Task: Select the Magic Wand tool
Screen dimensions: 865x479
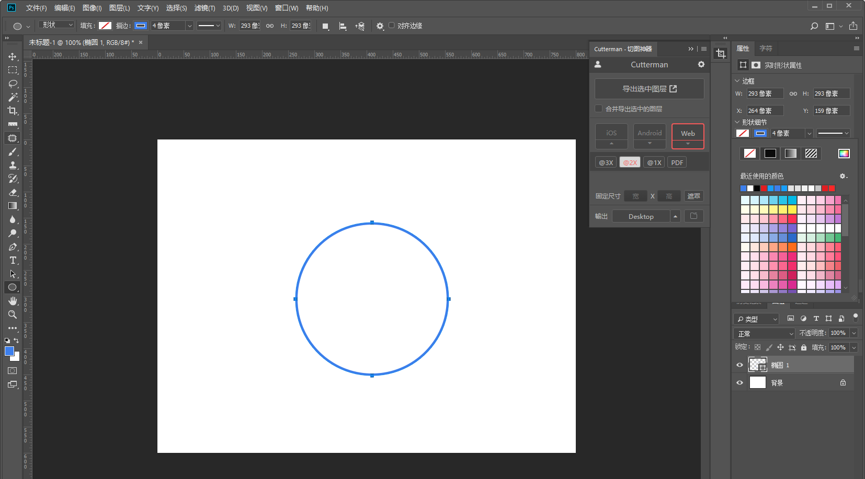Action: click(13, 97)
